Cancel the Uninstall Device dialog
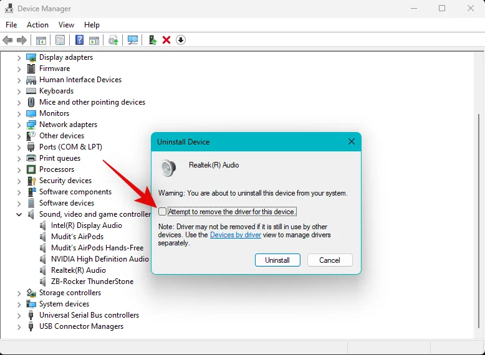This screenshot has height=355, width=485. pyautogui.click(x=330, y=260)
